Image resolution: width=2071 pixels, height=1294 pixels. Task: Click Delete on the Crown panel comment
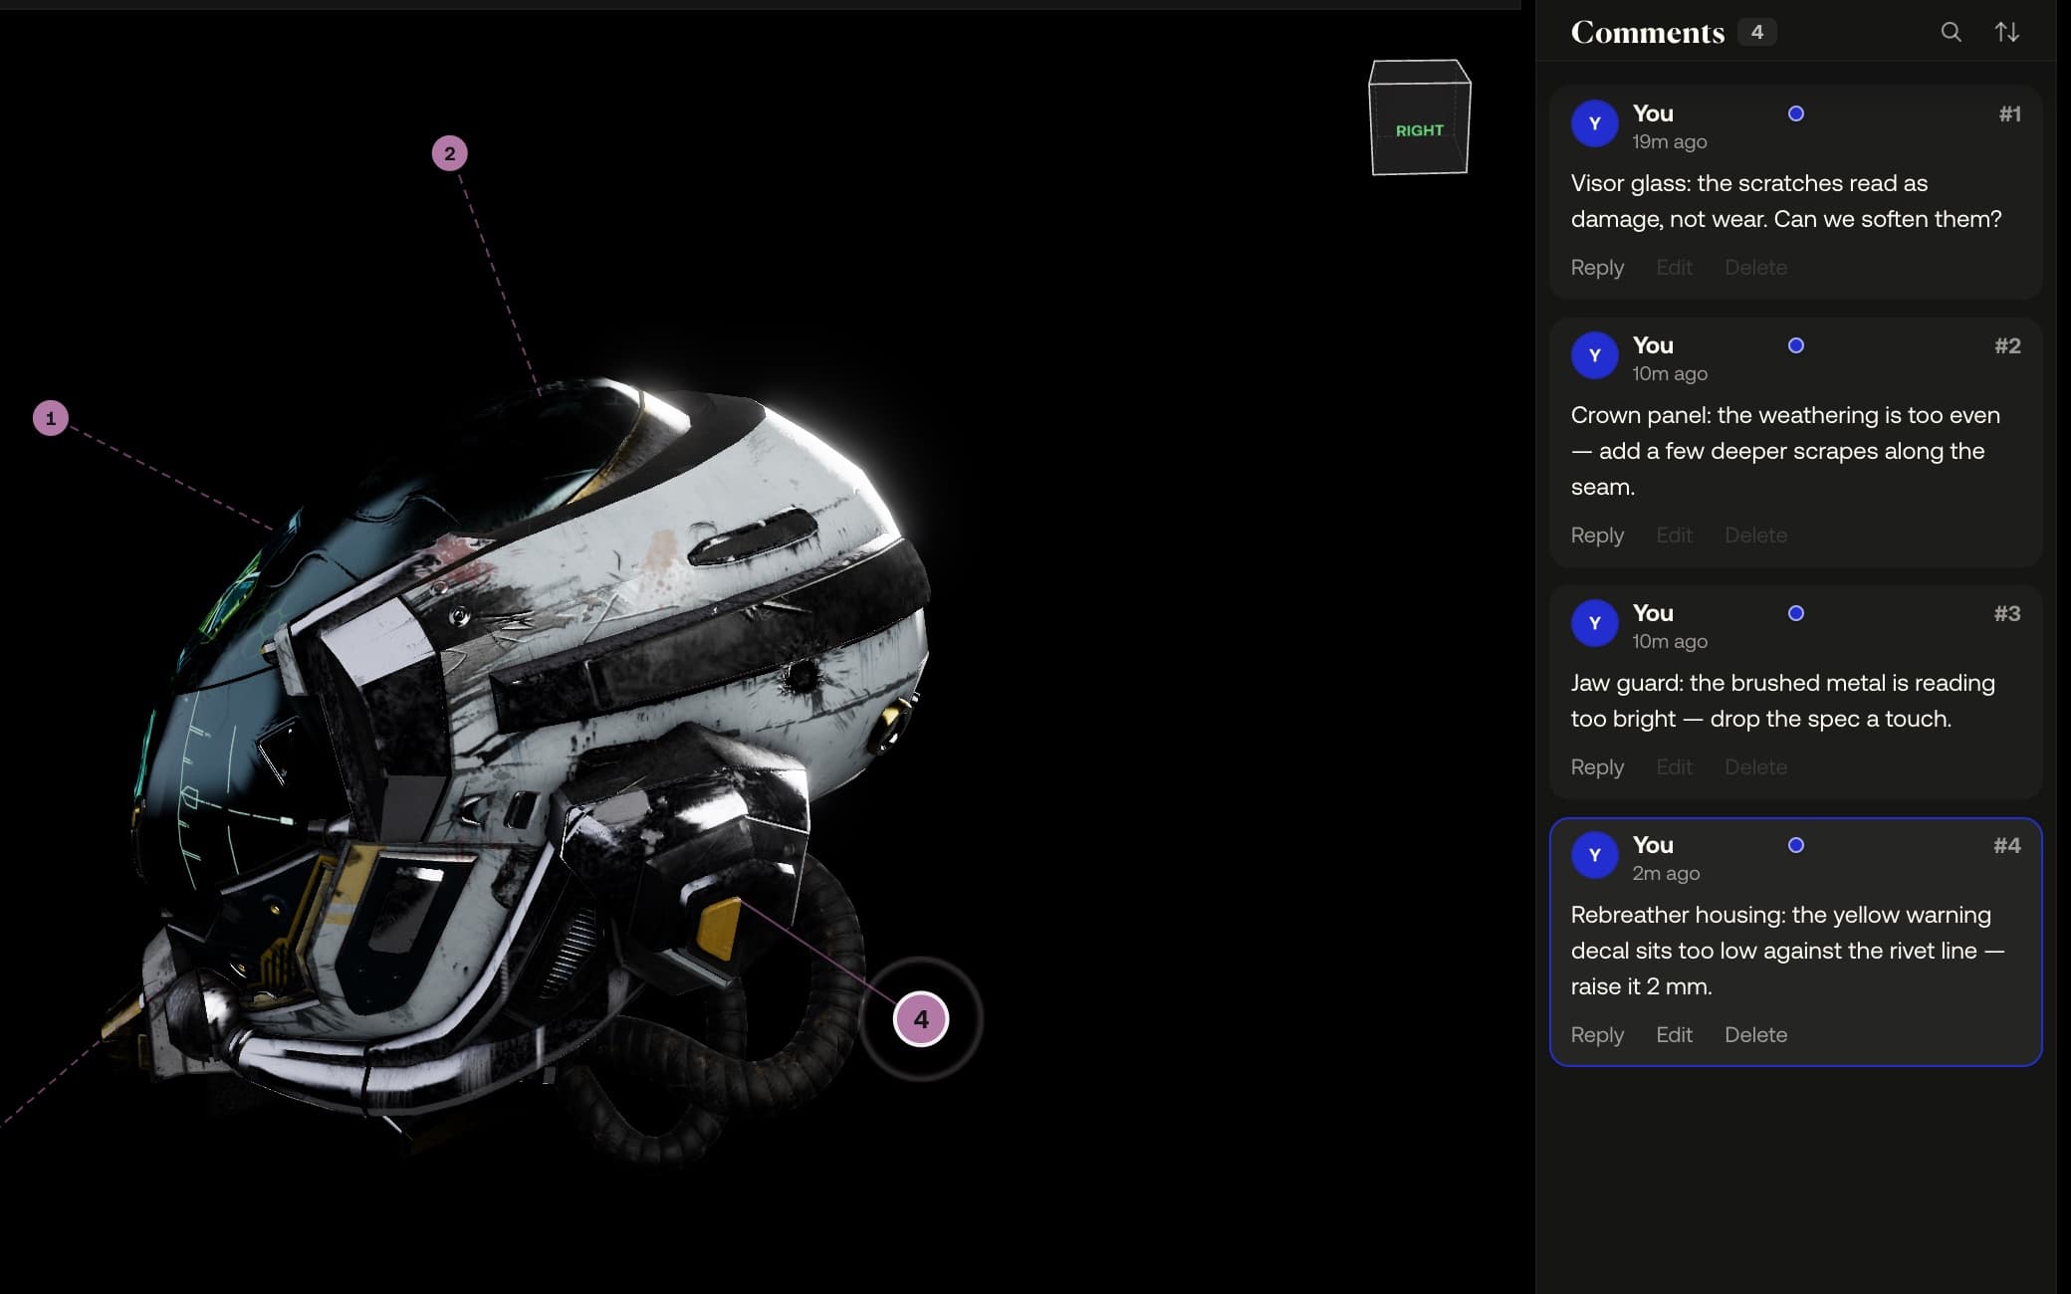(x=1755, y=536)
